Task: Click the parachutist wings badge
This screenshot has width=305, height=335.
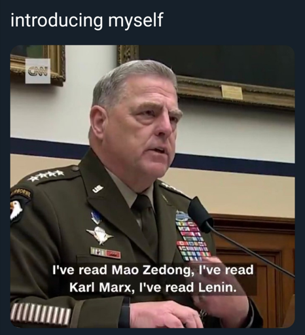Action: click(99, 235)
